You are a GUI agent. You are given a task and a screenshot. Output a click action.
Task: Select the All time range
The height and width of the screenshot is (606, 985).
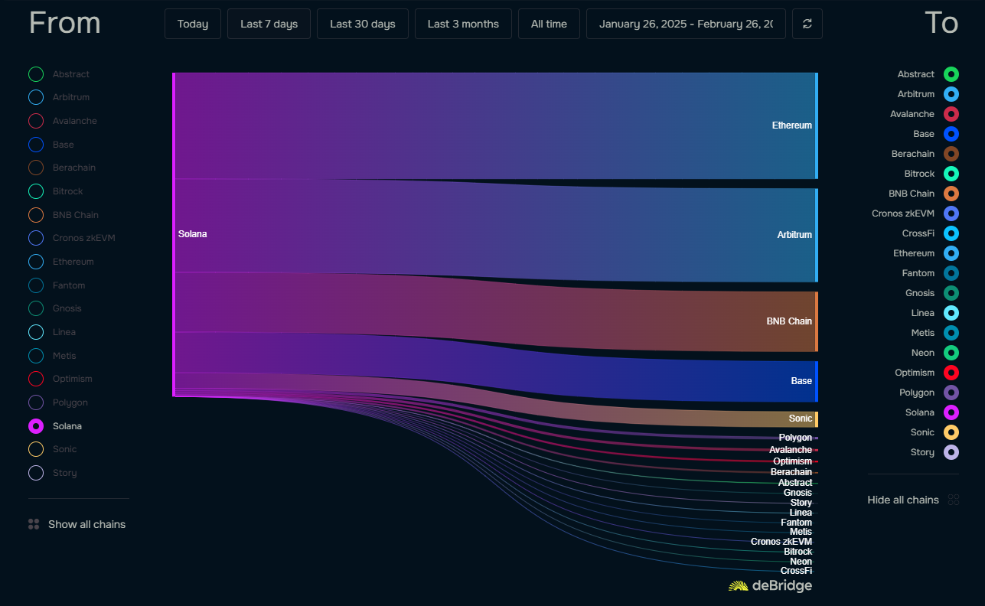pos(549,24)
